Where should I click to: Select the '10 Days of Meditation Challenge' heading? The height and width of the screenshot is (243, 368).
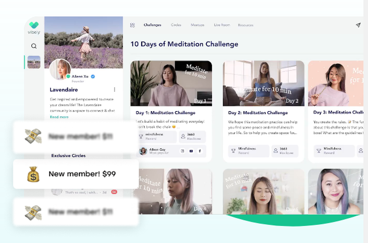coord(184,44)
